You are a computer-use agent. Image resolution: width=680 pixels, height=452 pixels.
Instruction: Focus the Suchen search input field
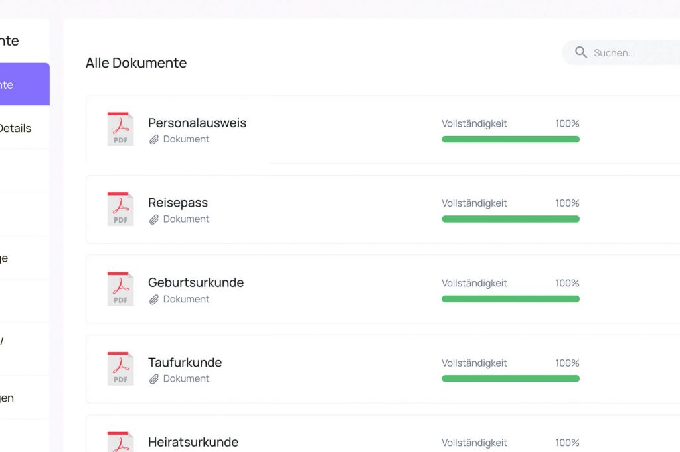(631, 53)
